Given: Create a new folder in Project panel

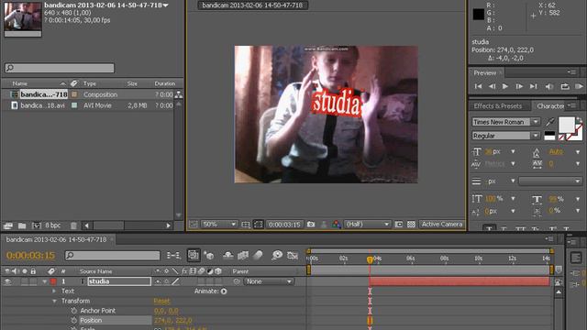Looking at the screenshot, I should pyautogui.click(x=22, y=225).
